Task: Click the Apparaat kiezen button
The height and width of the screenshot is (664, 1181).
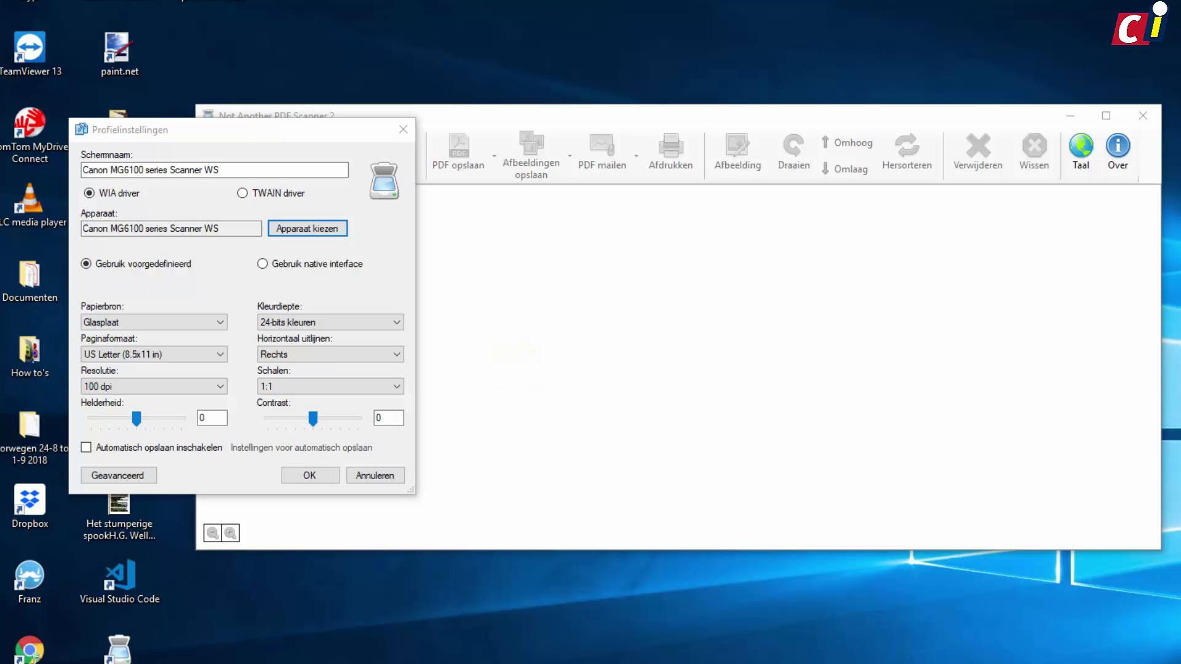Action: 307,229
